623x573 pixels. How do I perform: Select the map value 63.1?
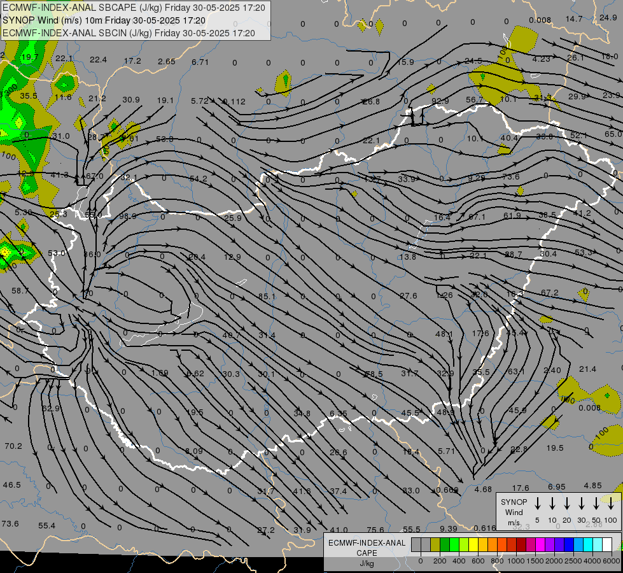[516, 371]
